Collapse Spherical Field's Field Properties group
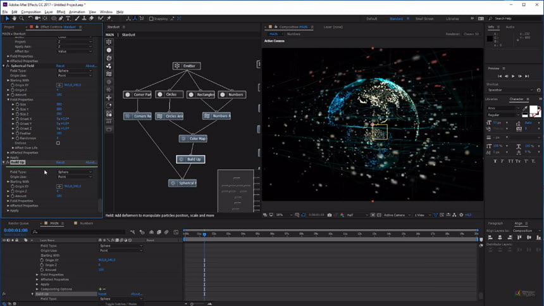Screen dimensions: 544x306 (x=8, y=99)
